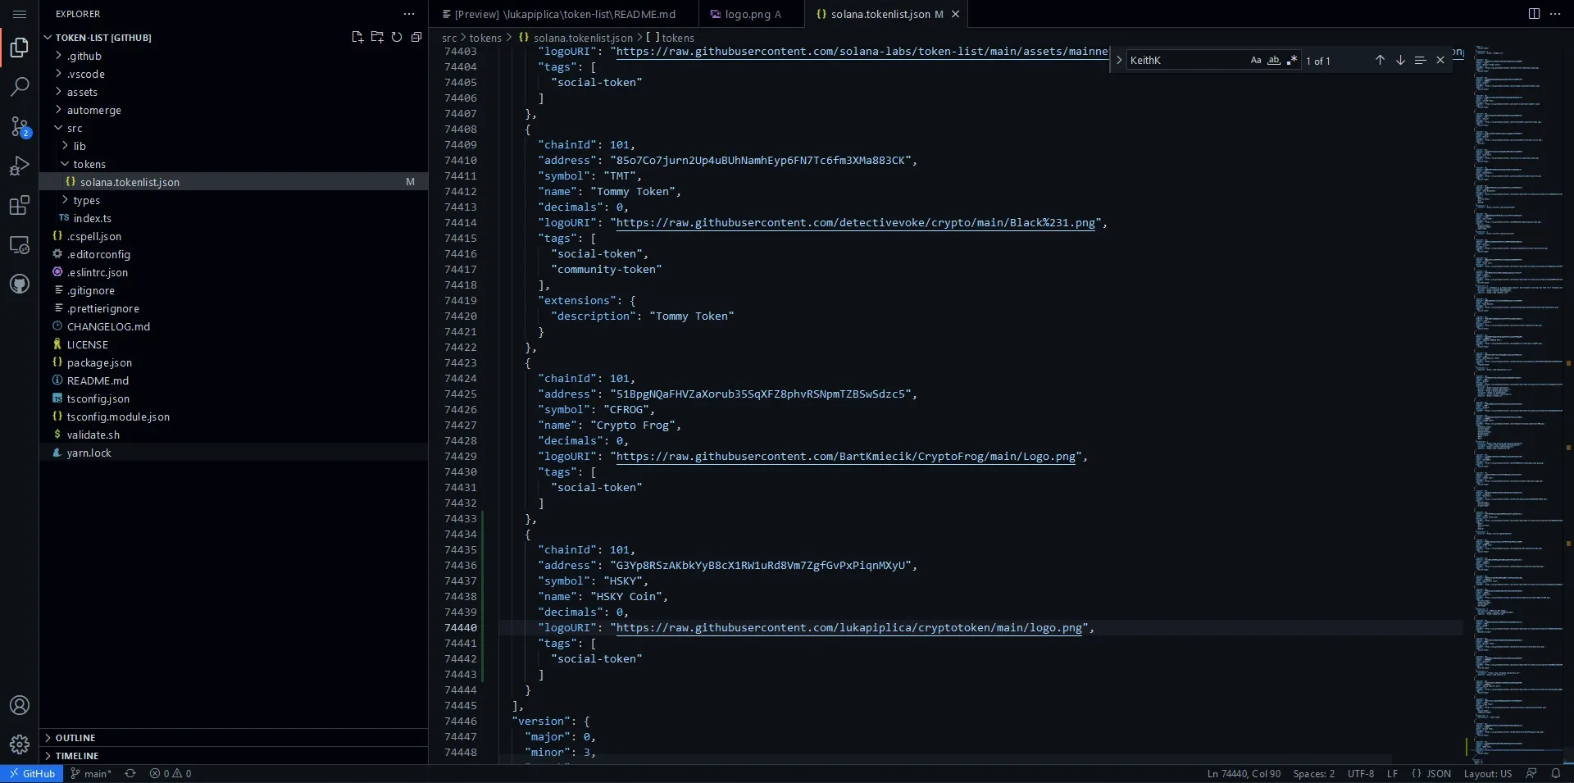The image size is (1574, 783).
Task: Expand the automerge folder
Action: (93, 110)
